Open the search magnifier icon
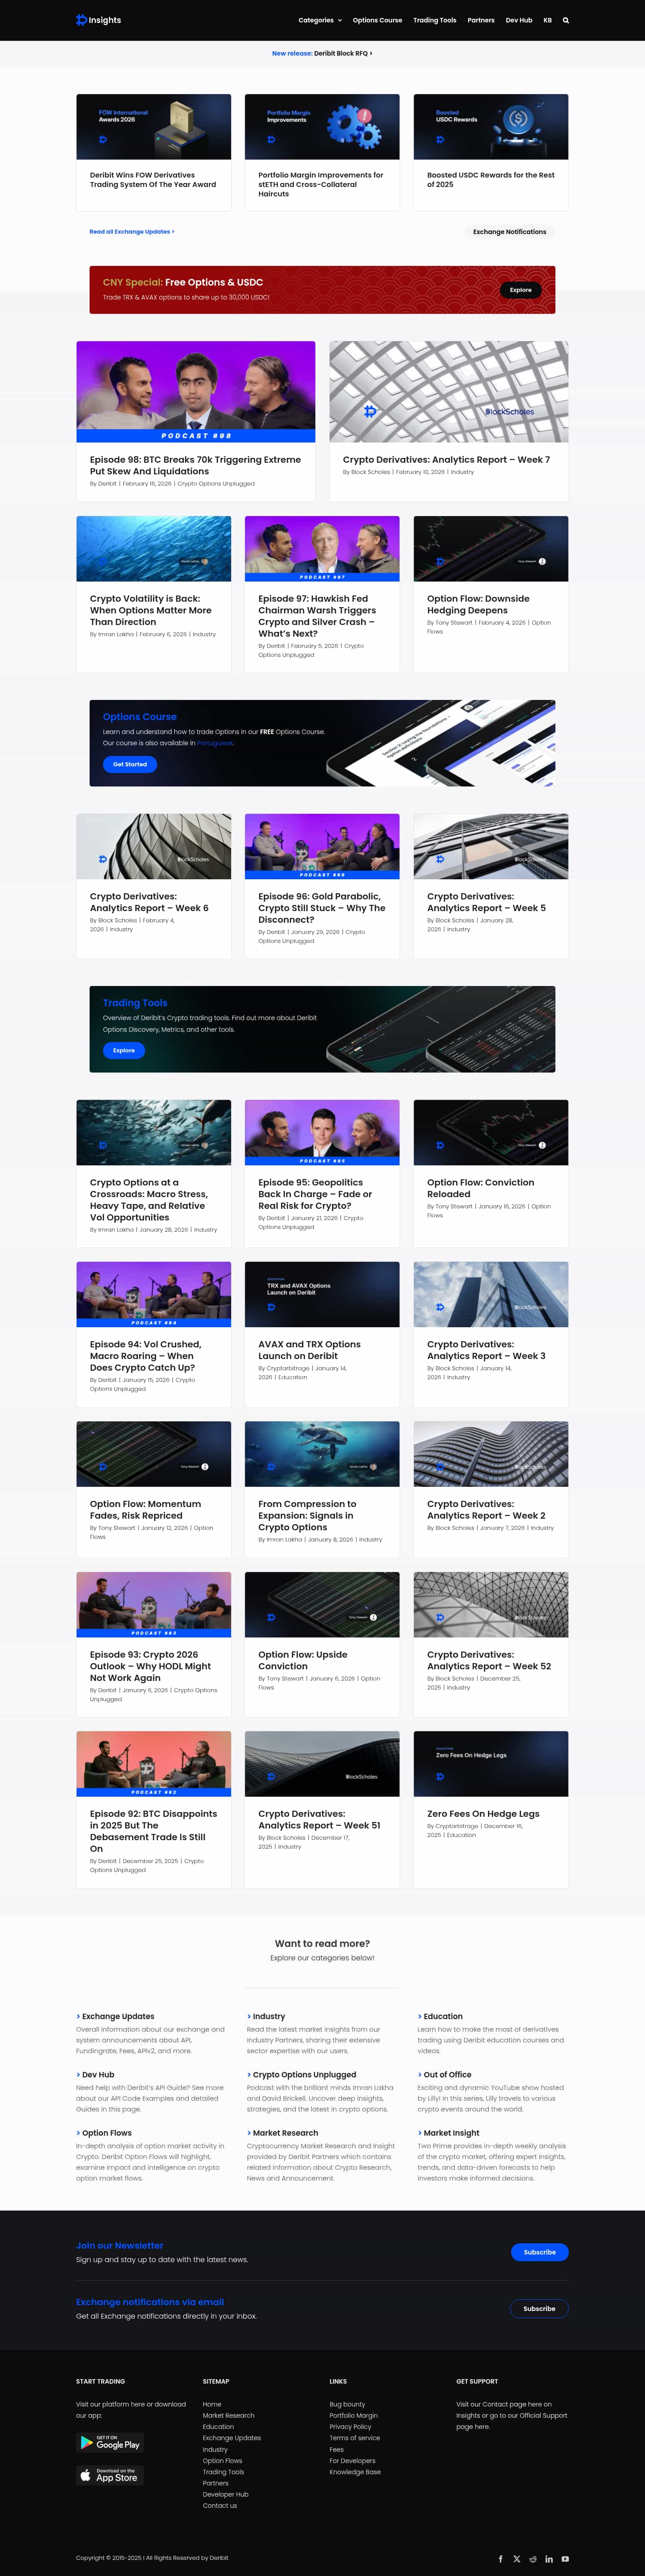 point(565,20)
